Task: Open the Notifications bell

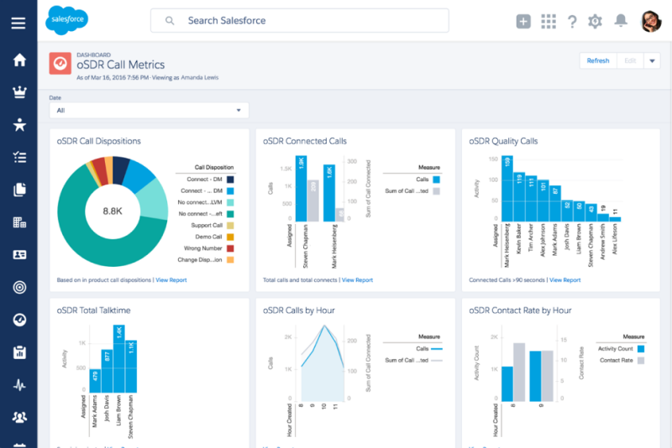Action: tap(621, 20)
